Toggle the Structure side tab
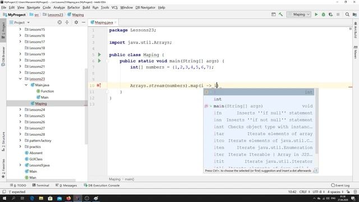 (3, 141)
